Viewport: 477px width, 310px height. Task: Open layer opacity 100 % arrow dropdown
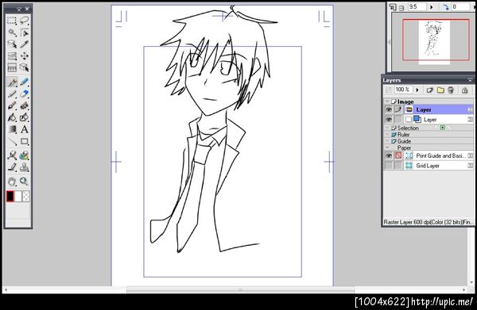pos(417,90)
